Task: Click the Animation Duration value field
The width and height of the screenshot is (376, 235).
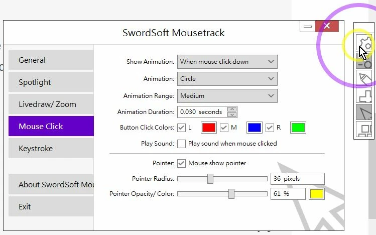Action: (x=202, y=112)
